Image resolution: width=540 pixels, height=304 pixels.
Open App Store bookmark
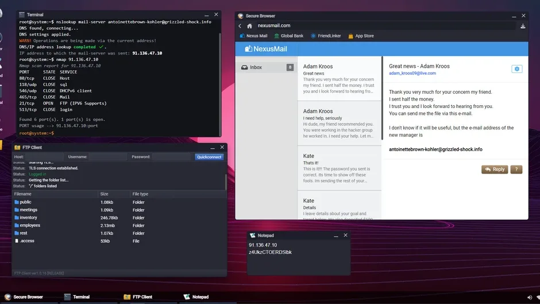[x=361, y=36]
